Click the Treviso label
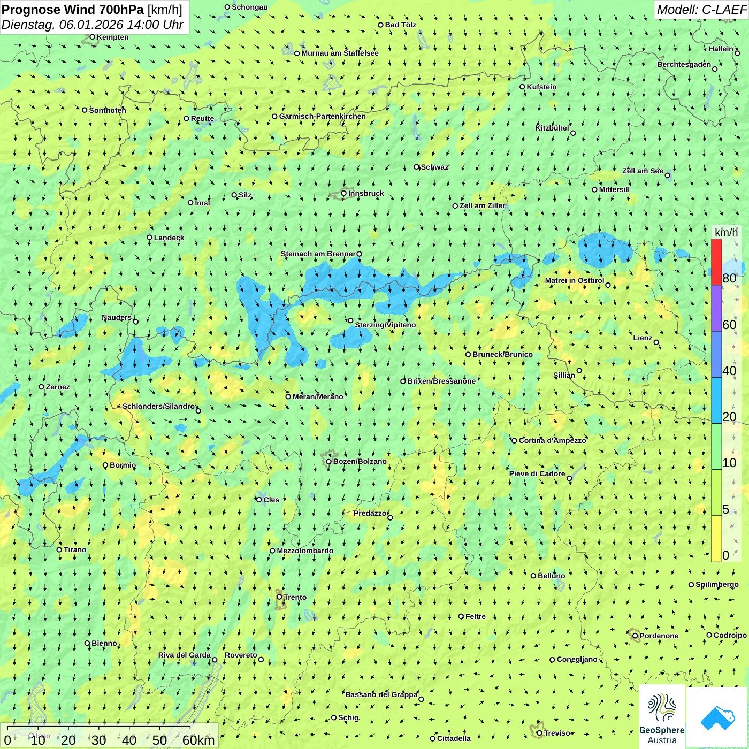Viewport: 749px width, 749px height. (x=557, y=733)
